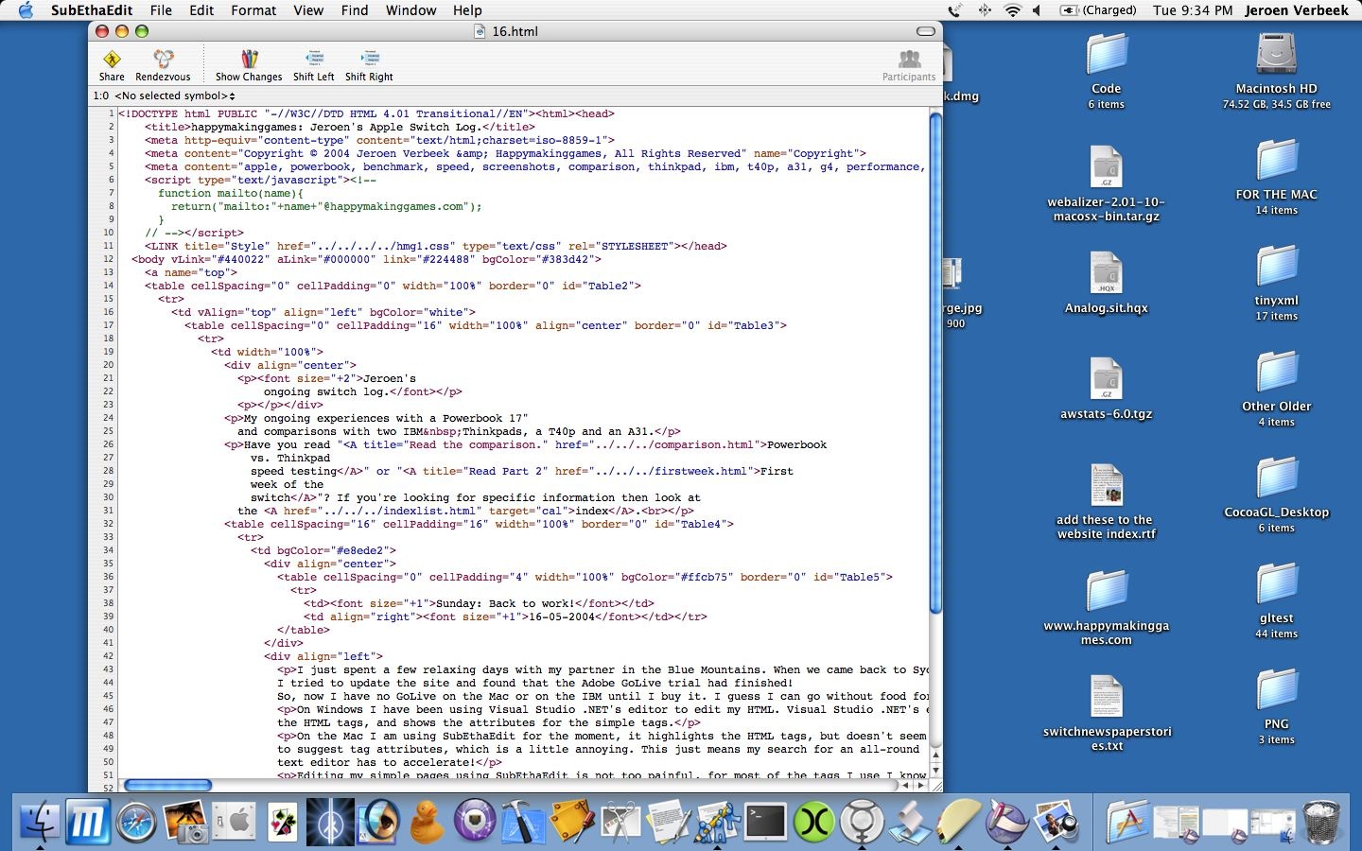1362x851 pixels.
Task: Click the toolbar hide pill button
Action: pos(926,31)
